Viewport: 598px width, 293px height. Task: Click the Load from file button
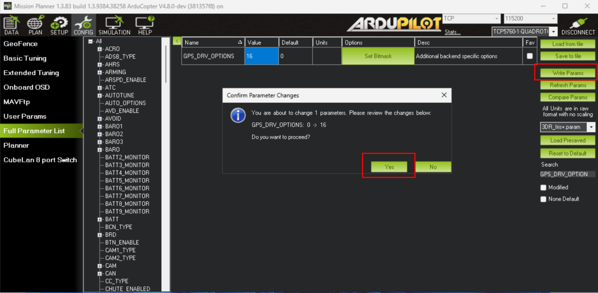[568, 44]
